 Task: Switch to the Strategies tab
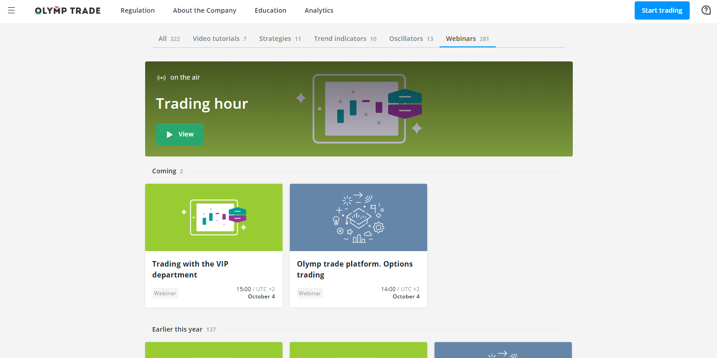tap(280, 39)
